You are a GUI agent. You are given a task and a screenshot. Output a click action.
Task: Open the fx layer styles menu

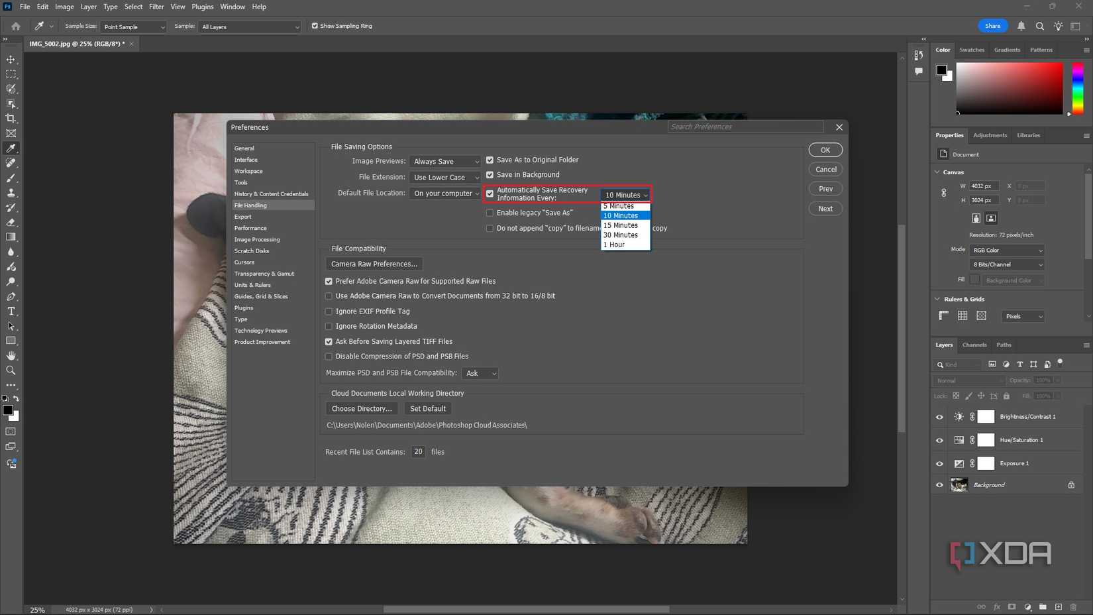point(996,607)
